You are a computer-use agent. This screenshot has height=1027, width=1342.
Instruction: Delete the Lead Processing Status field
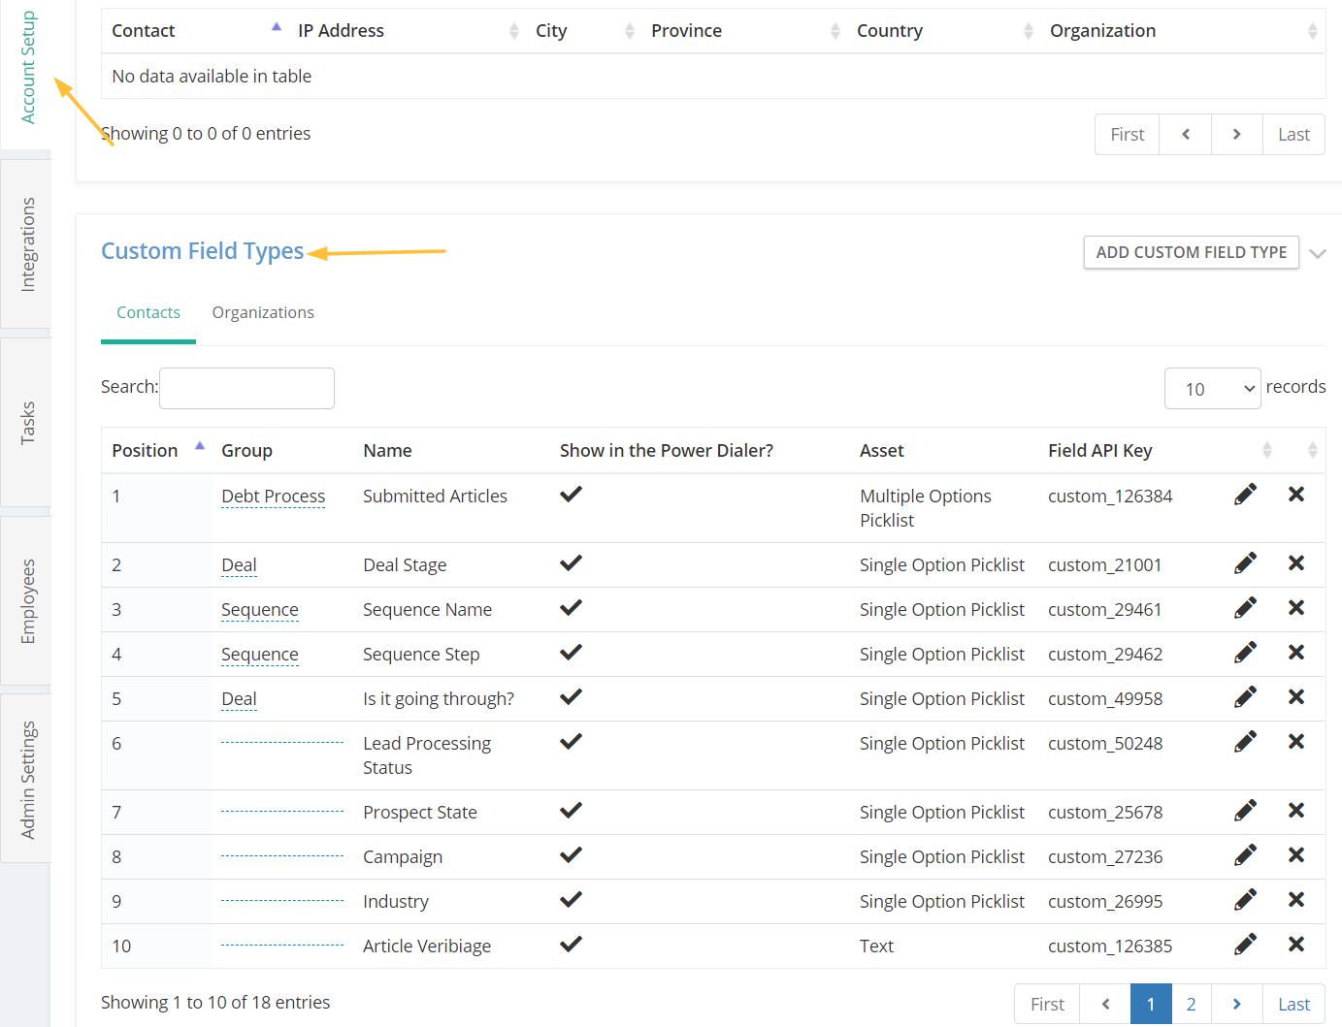point(1295,742)
